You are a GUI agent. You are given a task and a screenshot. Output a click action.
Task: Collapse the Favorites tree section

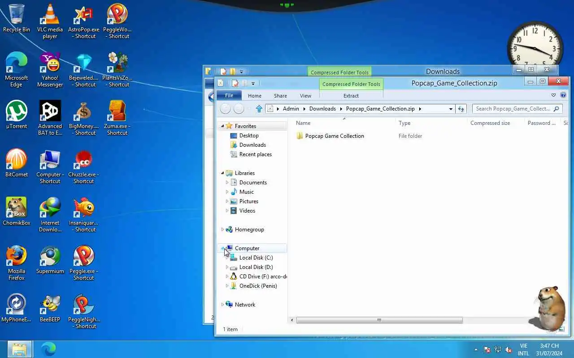222,126
